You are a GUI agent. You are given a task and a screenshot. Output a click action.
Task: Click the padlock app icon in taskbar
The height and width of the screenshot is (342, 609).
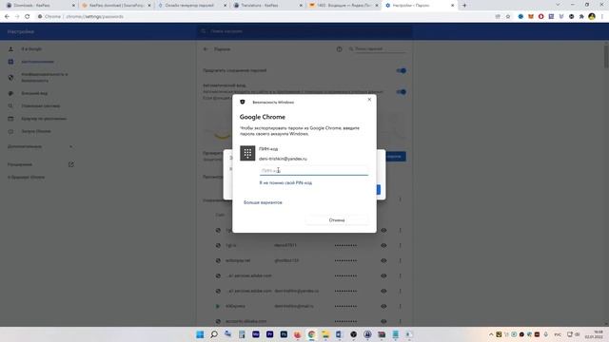(367, 334)
